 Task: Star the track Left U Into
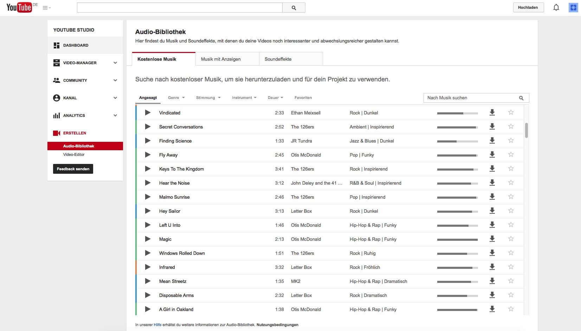(x=511, y=225)
